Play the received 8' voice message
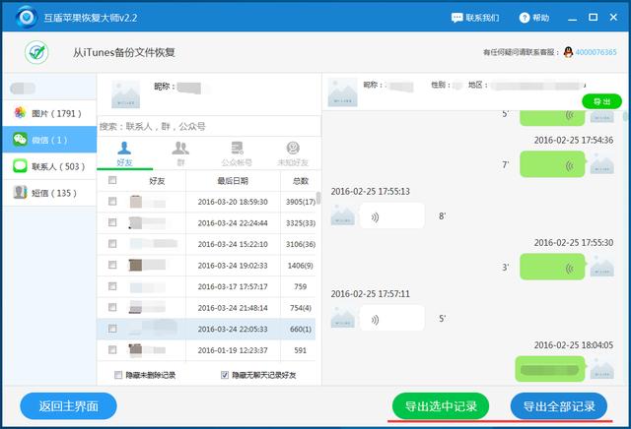The image size is (631, 429). [x=392, y=216]
